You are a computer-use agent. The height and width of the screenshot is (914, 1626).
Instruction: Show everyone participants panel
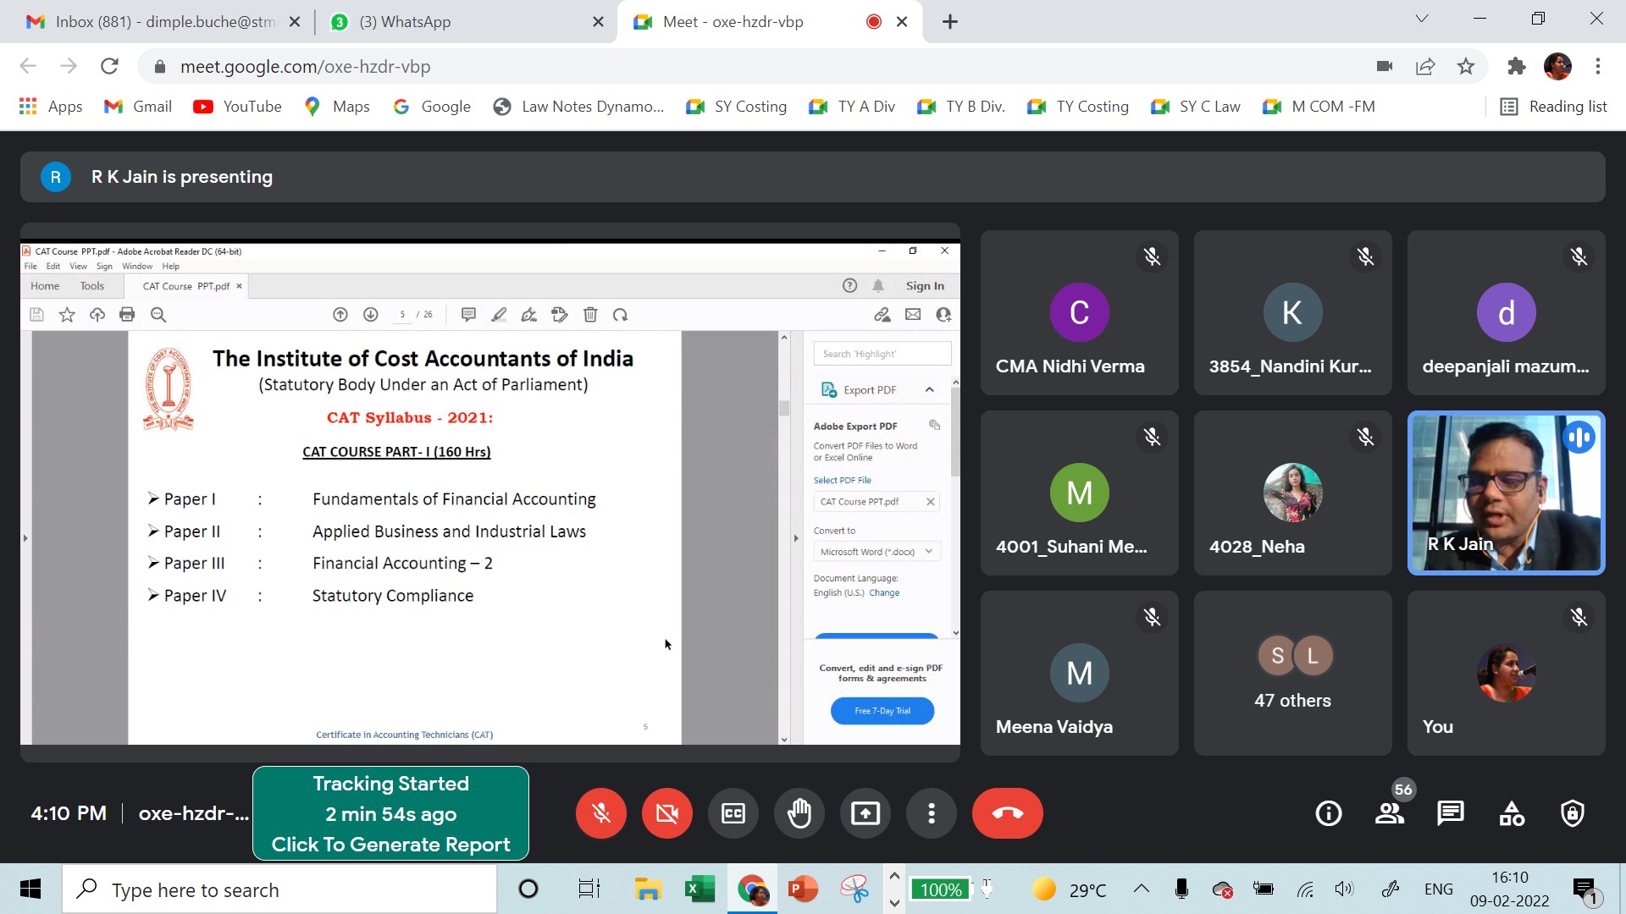(1389, 813)
